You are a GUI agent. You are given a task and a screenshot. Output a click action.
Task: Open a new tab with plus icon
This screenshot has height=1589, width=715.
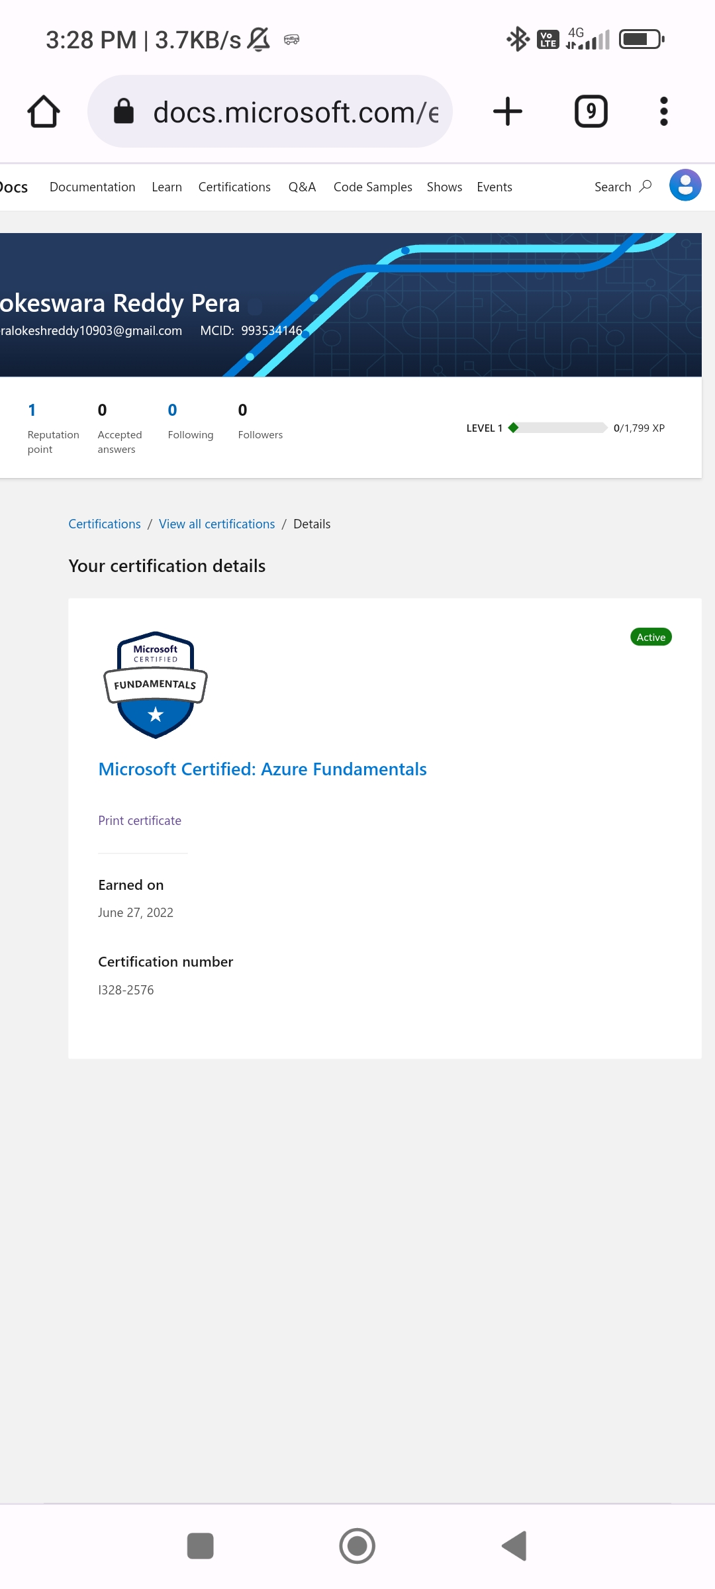[x=508, y=111]
